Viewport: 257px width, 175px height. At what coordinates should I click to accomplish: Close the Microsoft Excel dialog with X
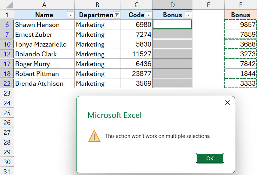pyautogui.click(x=228, y=103)
